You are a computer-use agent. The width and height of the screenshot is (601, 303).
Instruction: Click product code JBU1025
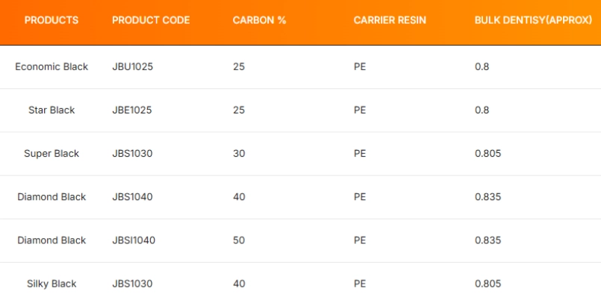pyautogui.click(x=133, y=67)
